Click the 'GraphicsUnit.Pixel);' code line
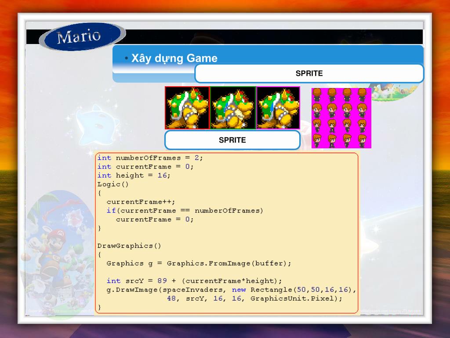This screenshot has width=450, height=338. click(254, 299)
